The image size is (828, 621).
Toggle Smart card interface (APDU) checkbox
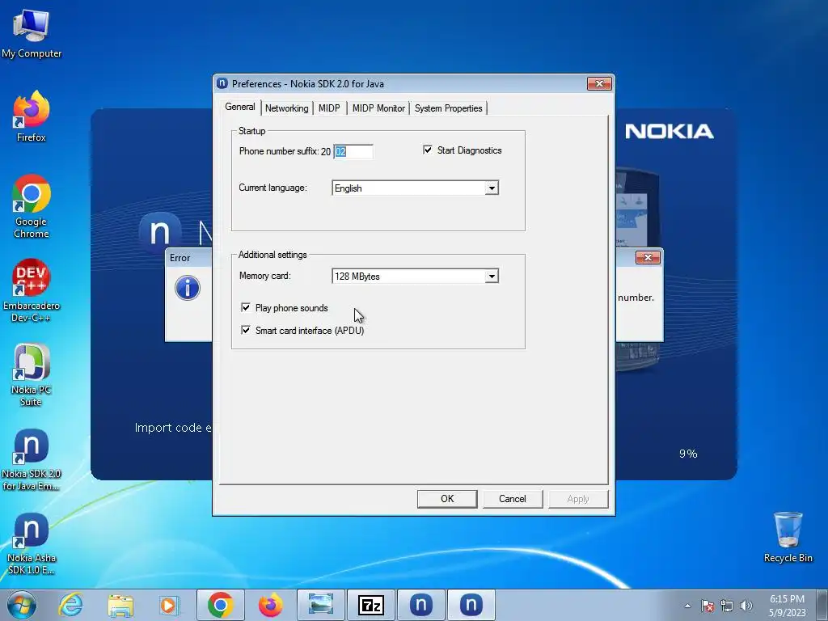click(x=246, y=330)
